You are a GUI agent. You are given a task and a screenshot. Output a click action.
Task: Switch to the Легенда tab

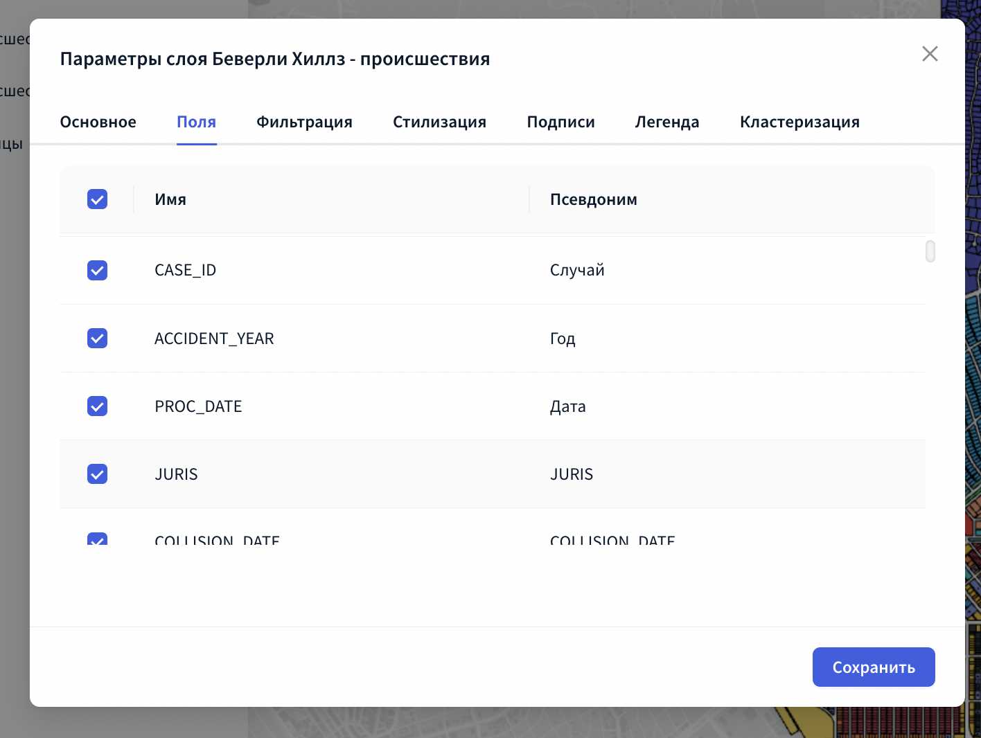click(667, 122)
